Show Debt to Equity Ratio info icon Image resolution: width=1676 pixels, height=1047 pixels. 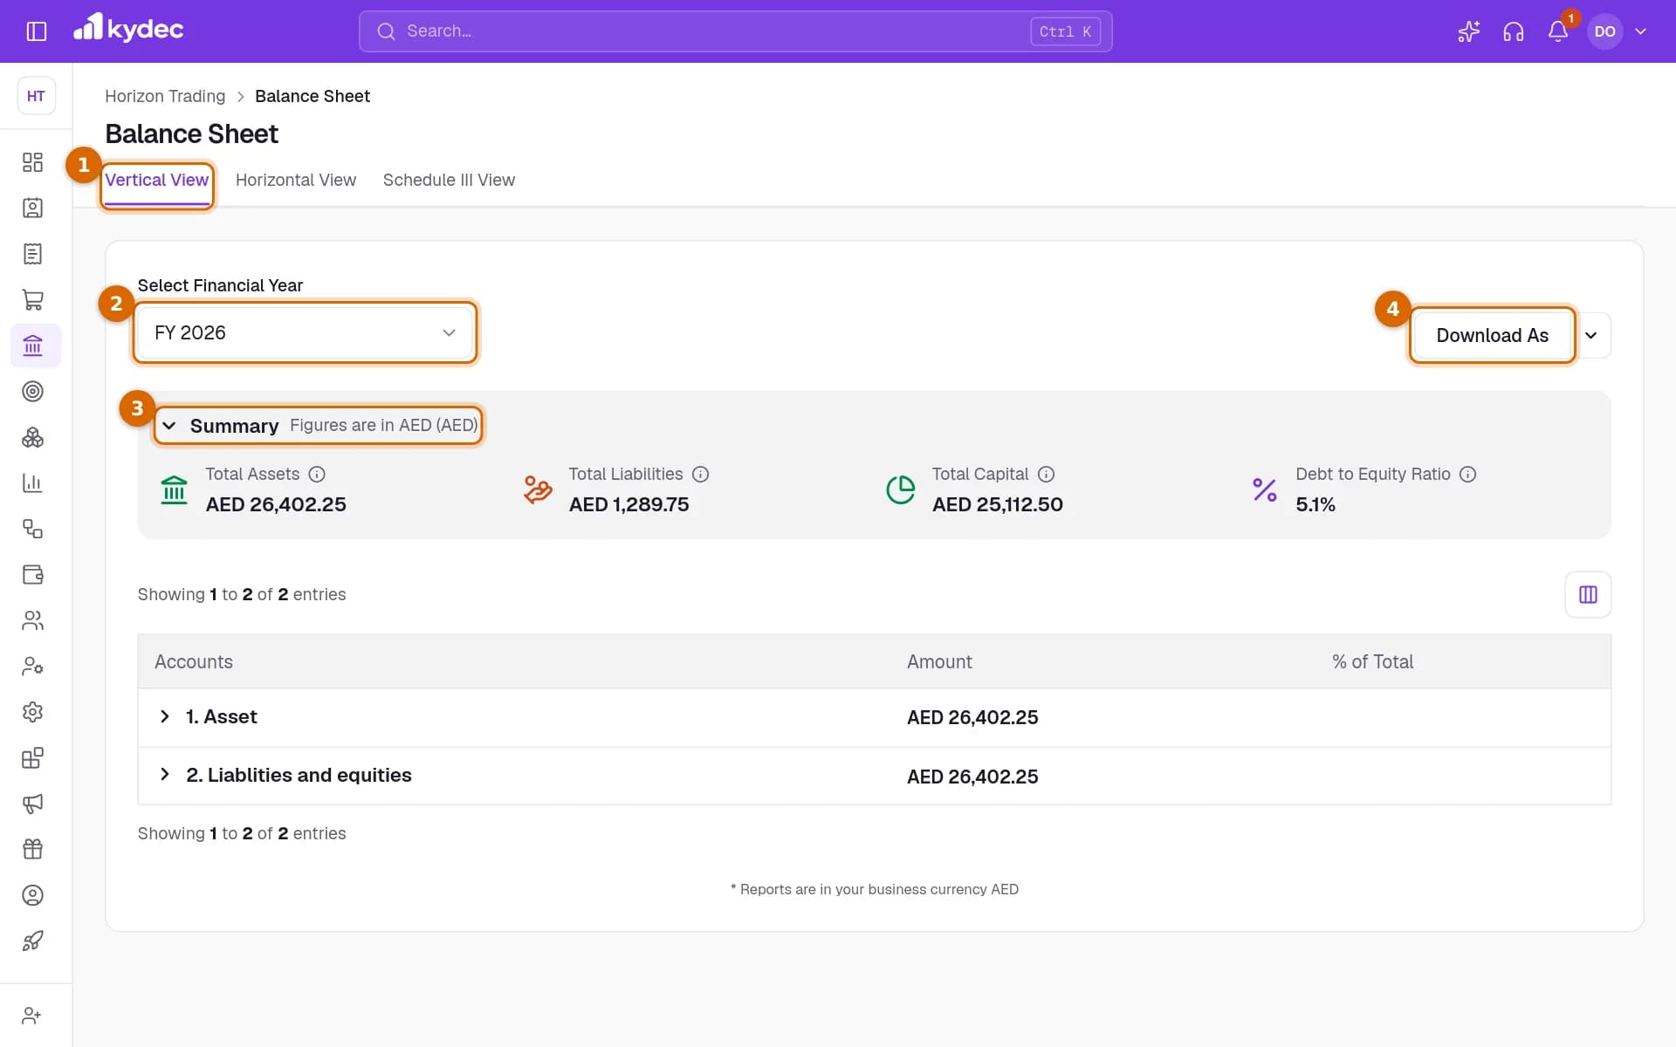tap(1467, 474)
